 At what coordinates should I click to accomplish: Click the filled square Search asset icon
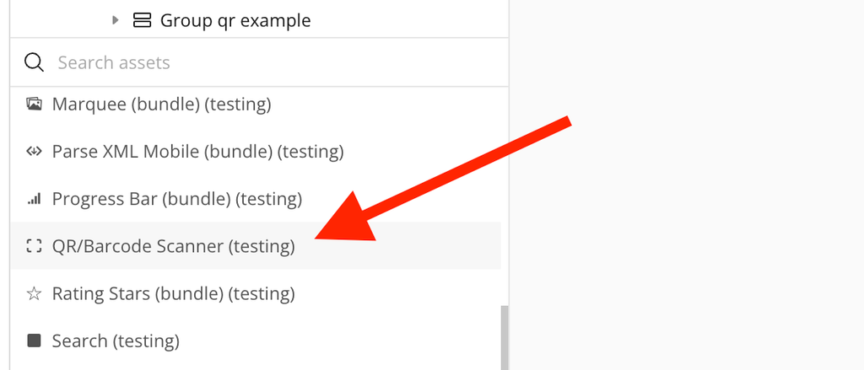click(34, 341)
